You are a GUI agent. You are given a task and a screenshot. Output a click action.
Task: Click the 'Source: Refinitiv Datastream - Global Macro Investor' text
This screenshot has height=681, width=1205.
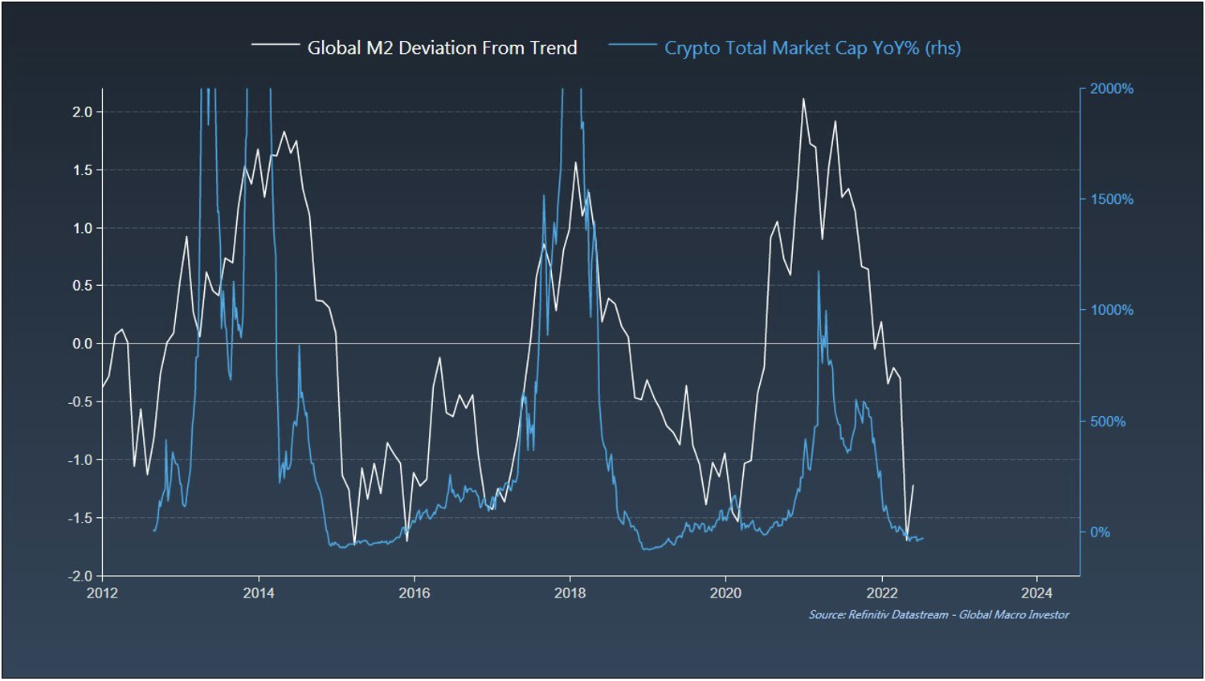[x=938, y=614]
